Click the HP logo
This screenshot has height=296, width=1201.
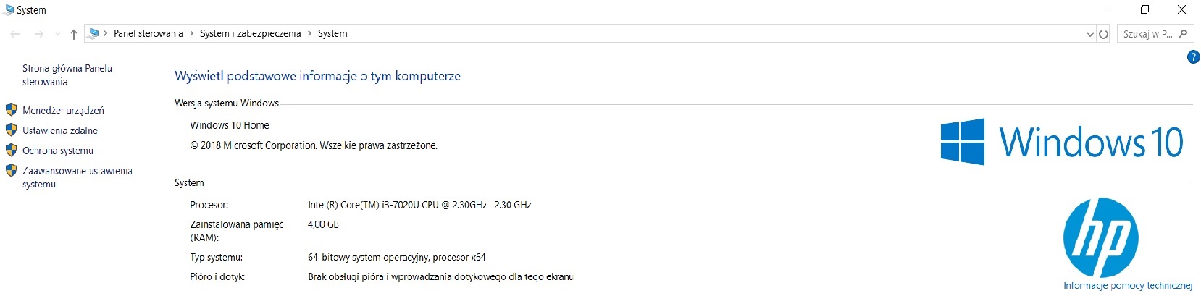click(1100, 237)
